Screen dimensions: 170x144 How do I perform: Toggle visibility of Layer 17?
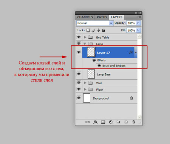pyautogui.click(x=79, y=52)
